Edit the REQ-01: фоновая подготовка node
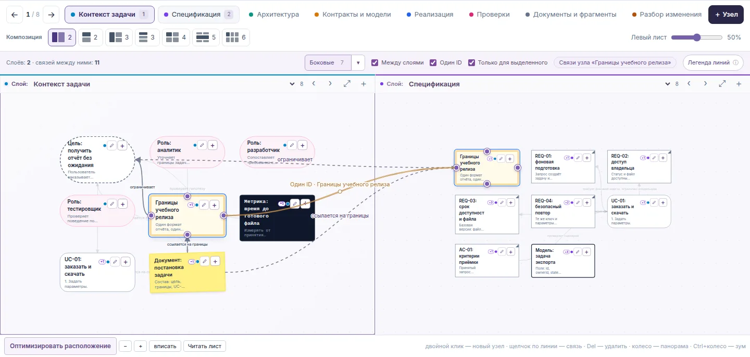 click(577, 157)
